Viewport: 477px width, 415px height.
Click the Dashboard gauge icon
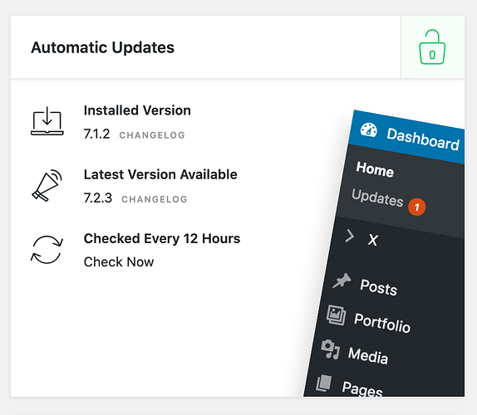click(x=369, y=130)
